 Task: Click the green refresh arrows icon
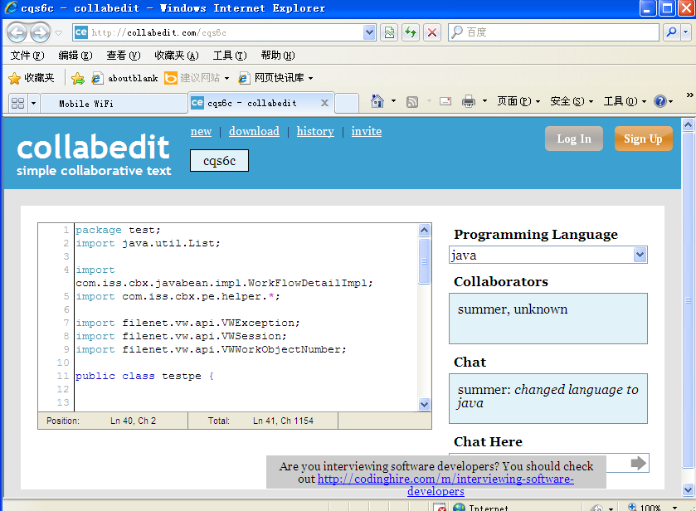411,32
